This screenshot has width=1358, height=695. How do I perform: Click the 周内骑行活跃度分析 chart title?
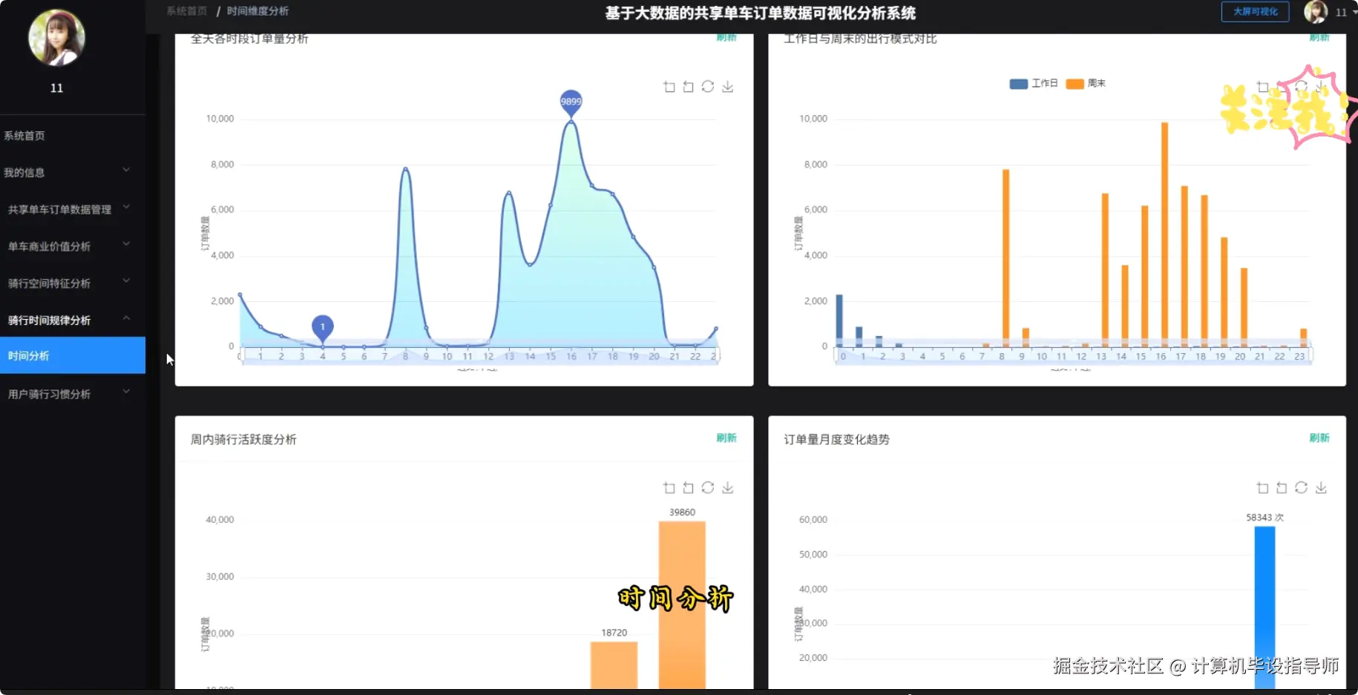243,439
